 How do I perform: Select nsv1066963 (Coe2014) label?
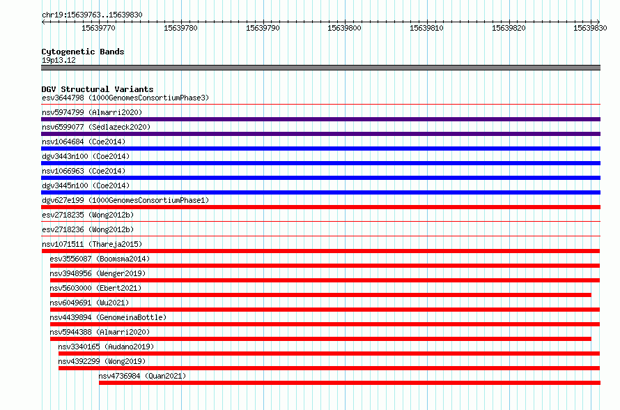84,171
